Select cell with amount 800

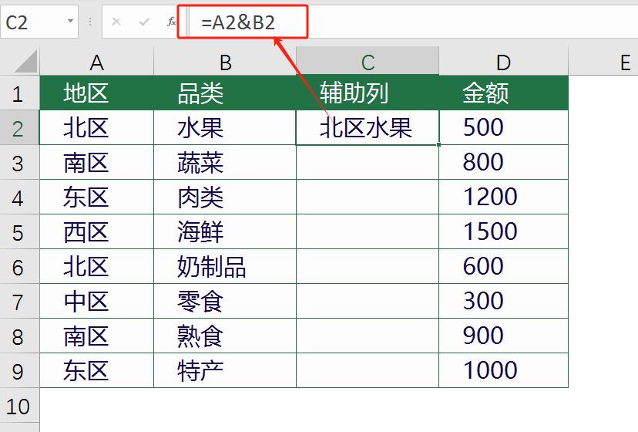pos(503,163)
